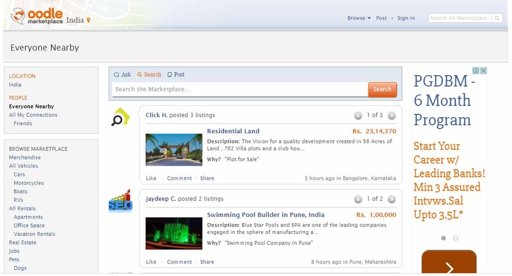512x276 pixels.
Task: Click the magnifier icon in top search box
Action: click(497, 18)
